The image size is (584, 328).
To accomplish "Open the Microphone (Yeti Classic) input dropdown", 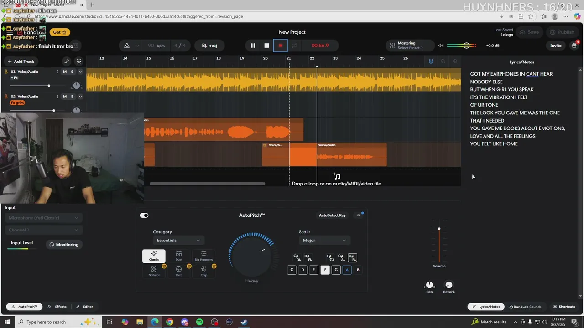I will coord(43,218).
